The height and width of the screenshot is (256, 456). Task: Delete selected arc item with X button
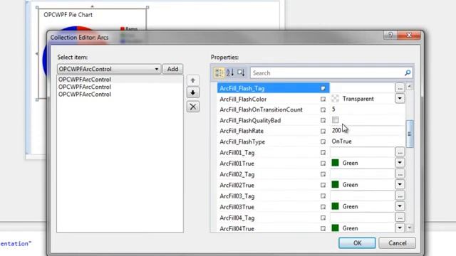coord(193,107)
